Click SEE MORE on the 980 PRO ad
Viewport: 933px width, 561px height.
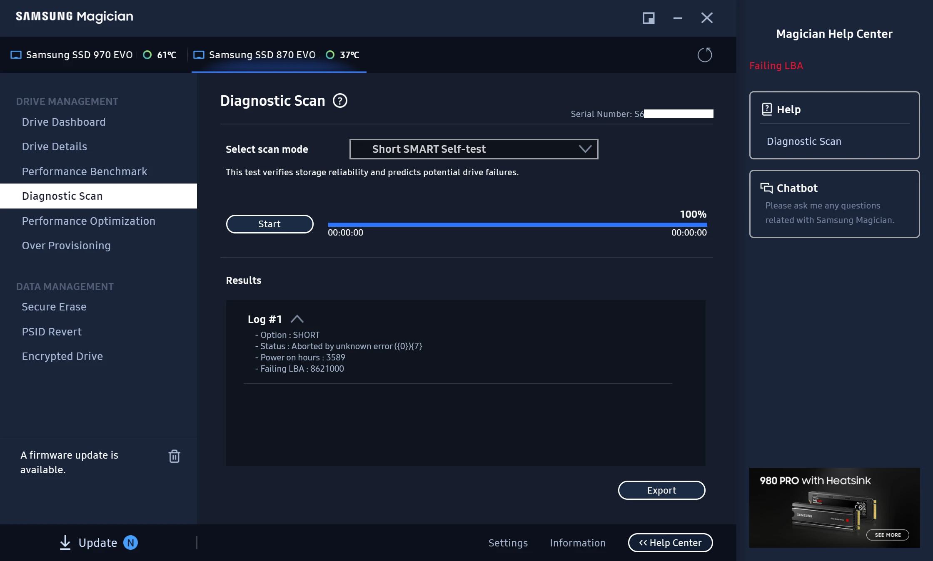(x=888, y=535)
